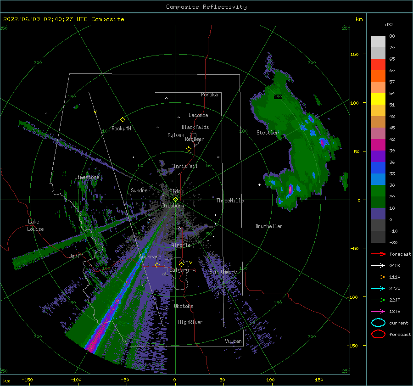Click the magenta 18TS arrow legend icon

[378, 312]
